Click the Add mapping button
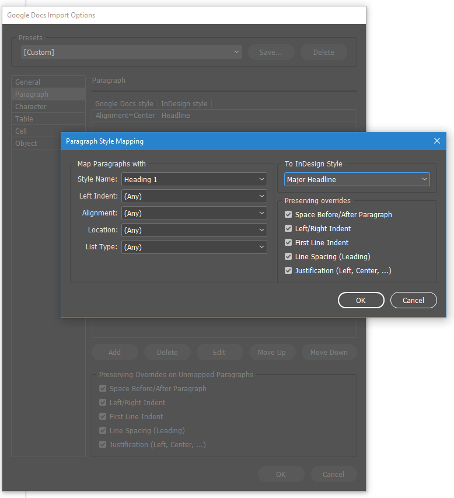The image size is (454, 498). pos(114,352)
